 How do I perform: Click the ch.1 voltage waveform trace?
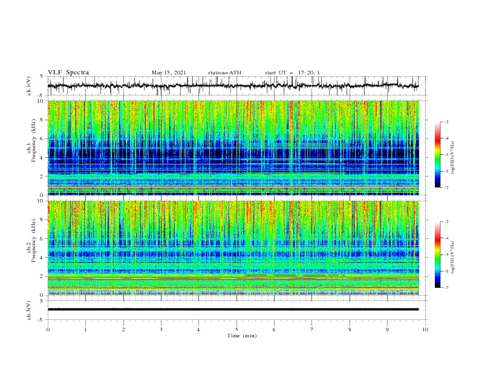pyautogui.click(x=233, y=86)
